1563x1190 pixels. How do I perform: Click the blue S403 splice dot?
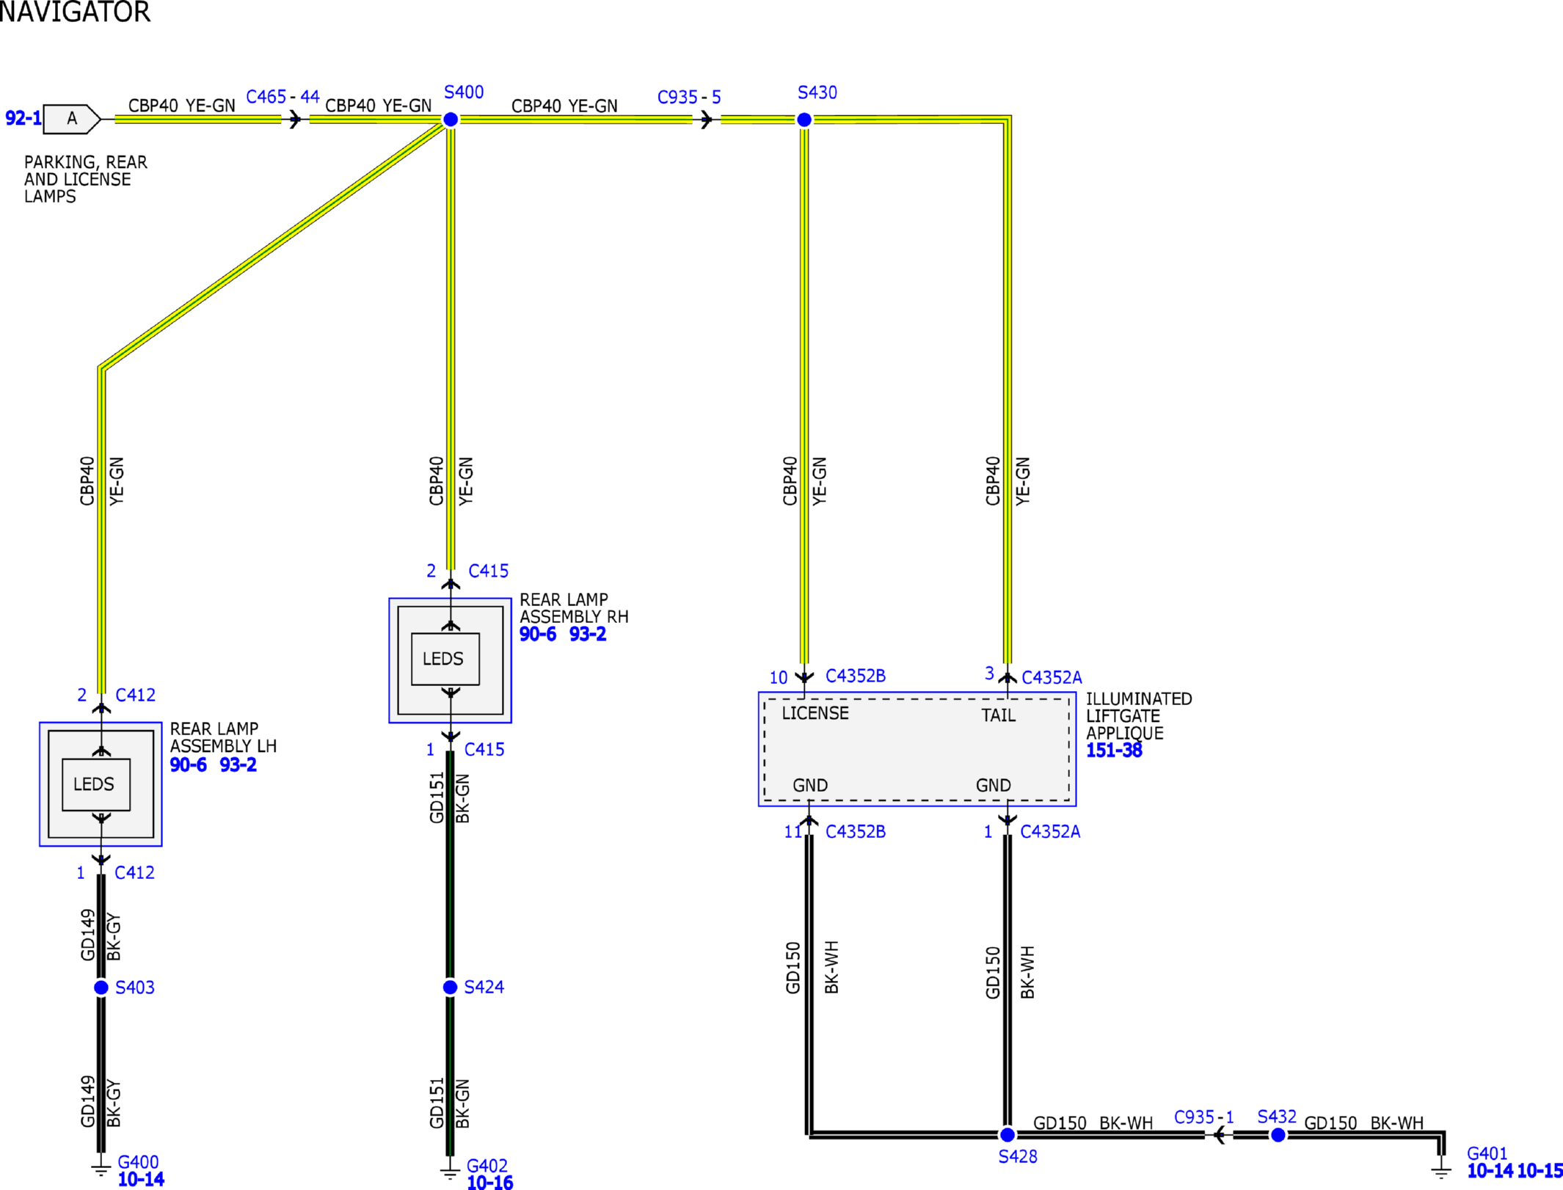pyautogui.click(x=101, y=988)
